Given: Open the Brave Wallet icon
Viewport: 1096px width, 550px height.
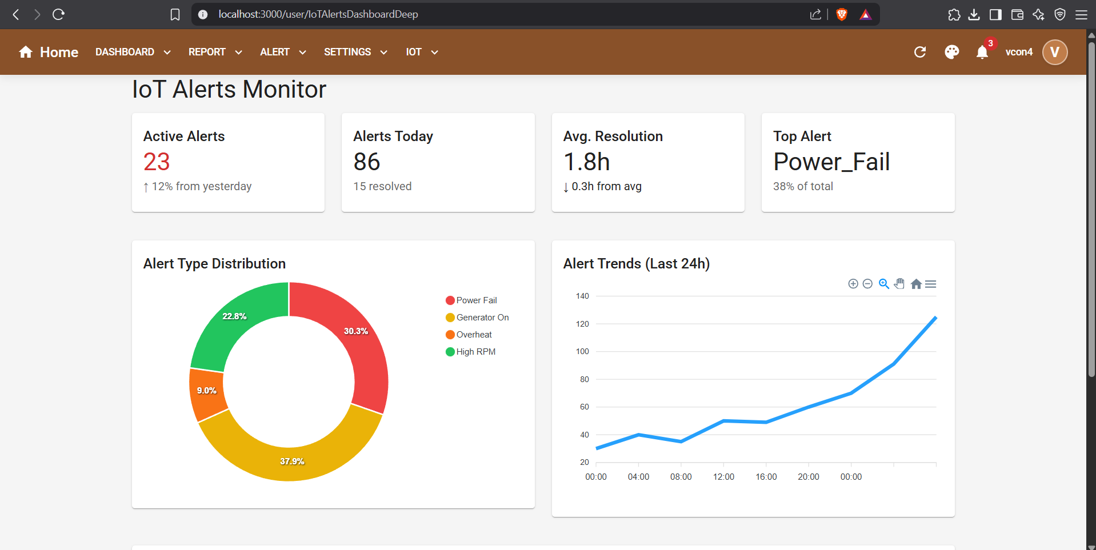Looking at the screenshot, I should tap(1017, 14).
